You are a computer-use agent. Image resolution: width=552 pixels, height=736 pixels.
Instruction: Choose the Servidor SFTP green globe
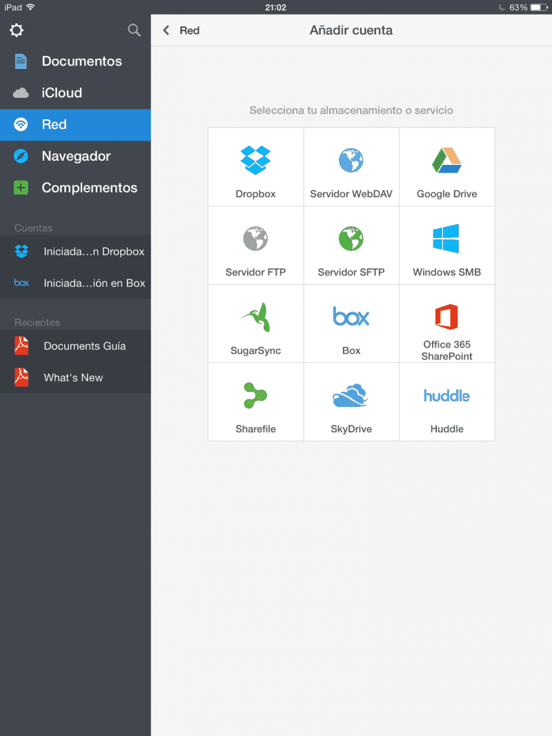click(351, 239)
